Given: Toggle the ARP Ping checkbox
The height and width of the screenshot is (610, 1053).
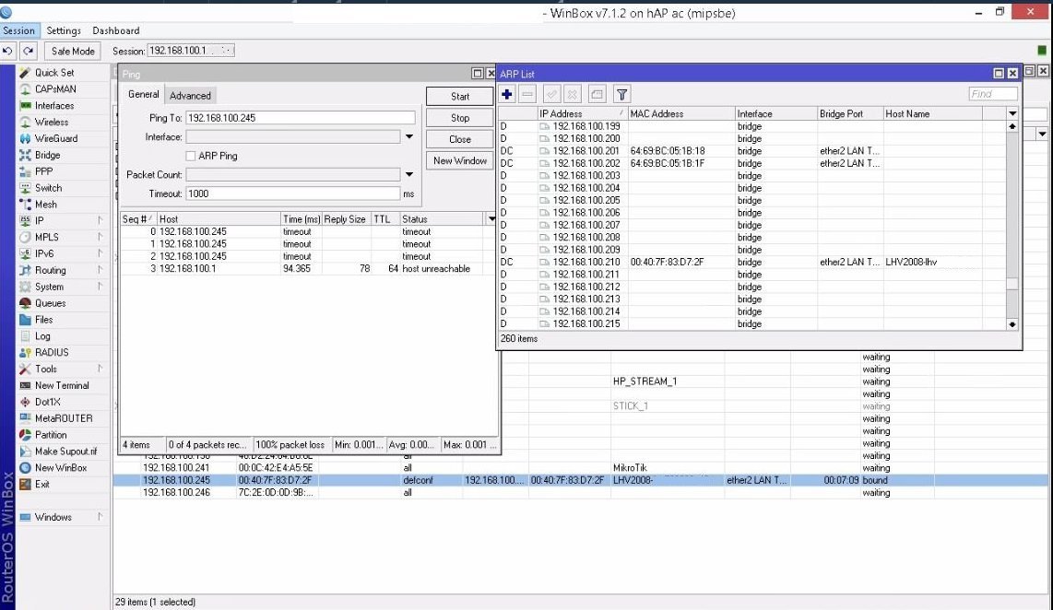Looking at the screenshot, I should coord(191,156).
